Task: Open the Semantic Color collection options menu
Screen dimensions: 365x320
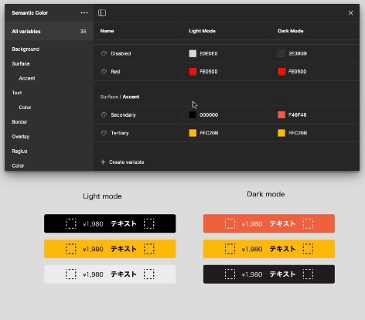Action: (x=84, y=13)
